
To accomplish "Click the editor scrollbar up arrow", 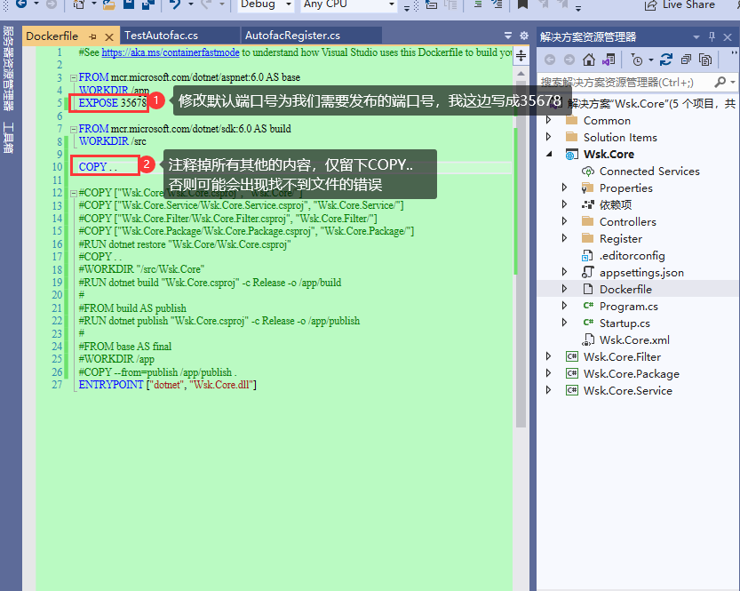I will coord(521,74).
